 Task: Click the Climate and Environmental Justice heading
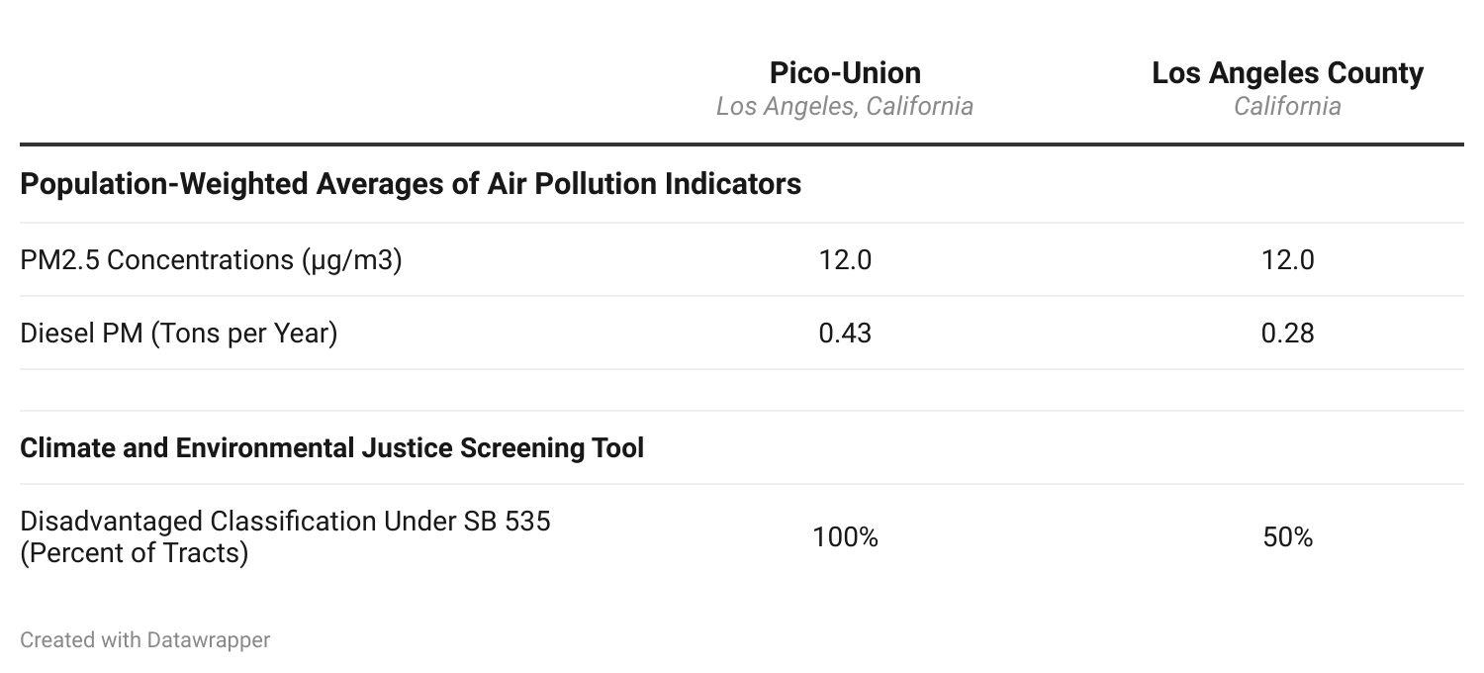coord(331,448)
